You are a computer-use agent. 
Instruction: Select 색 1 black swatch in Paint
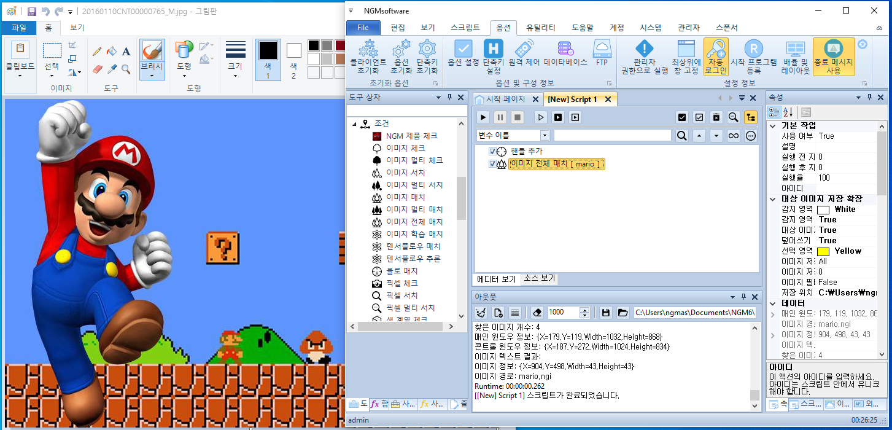[x=268, y=60]
